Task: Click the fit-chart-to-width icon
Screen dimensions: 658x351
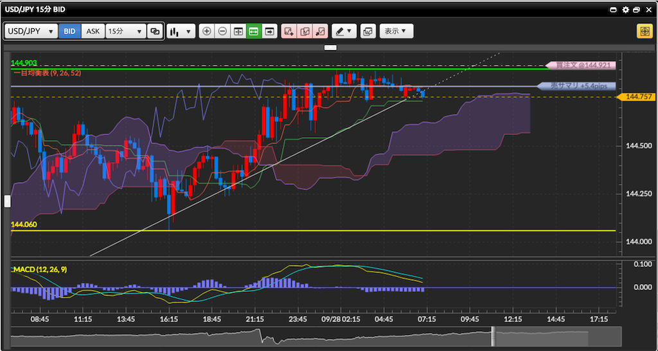Action: 238,32
